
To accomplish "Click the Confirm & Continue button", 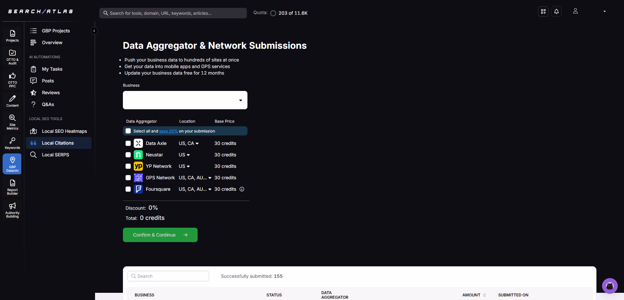I will (160, 235).
